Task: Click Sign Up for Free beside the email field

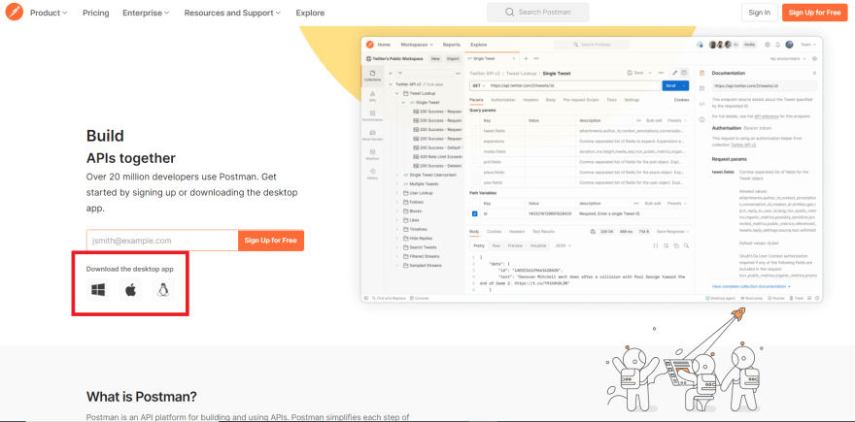Action: 270,241
